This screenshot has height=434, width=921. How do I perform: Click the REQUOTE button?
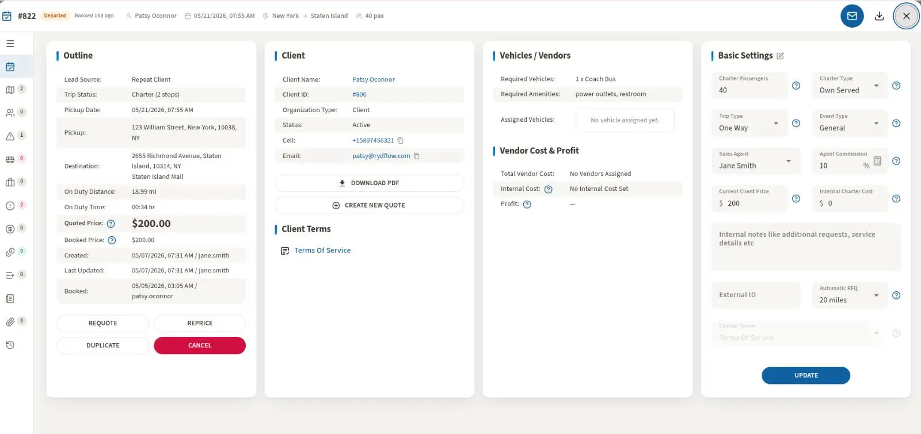click(102, 323)
